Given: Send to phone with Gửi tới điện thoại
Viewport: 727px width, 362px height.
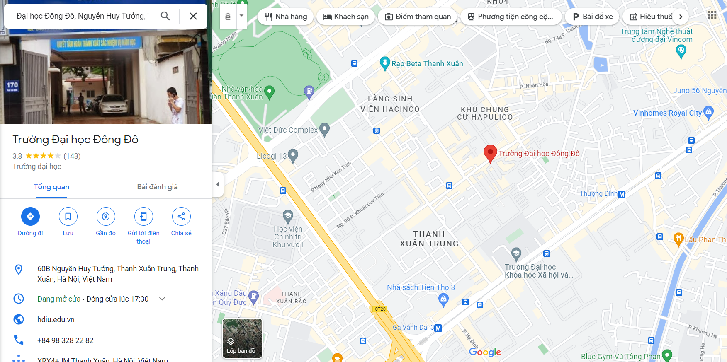Looking at the screenshot, I should point(143,216).
